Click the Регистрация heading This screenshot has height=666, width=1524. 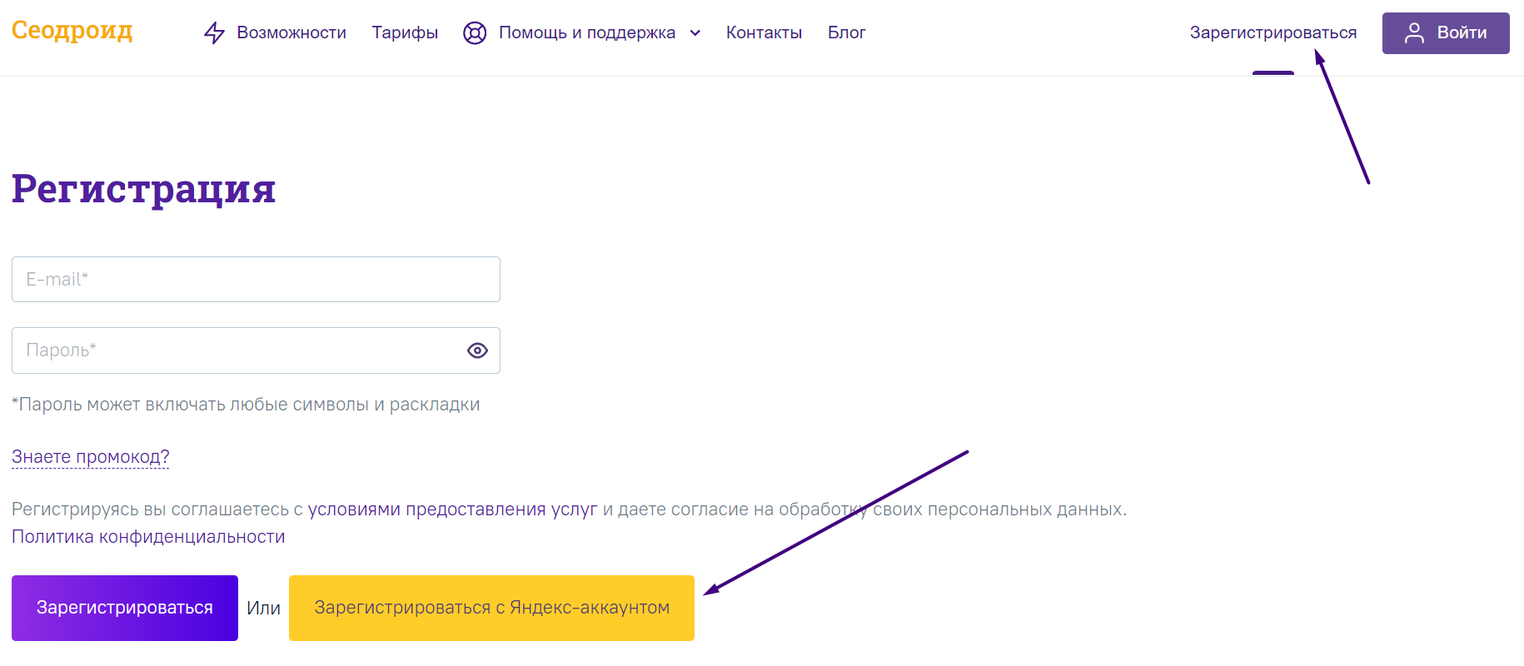click(143, 189)
